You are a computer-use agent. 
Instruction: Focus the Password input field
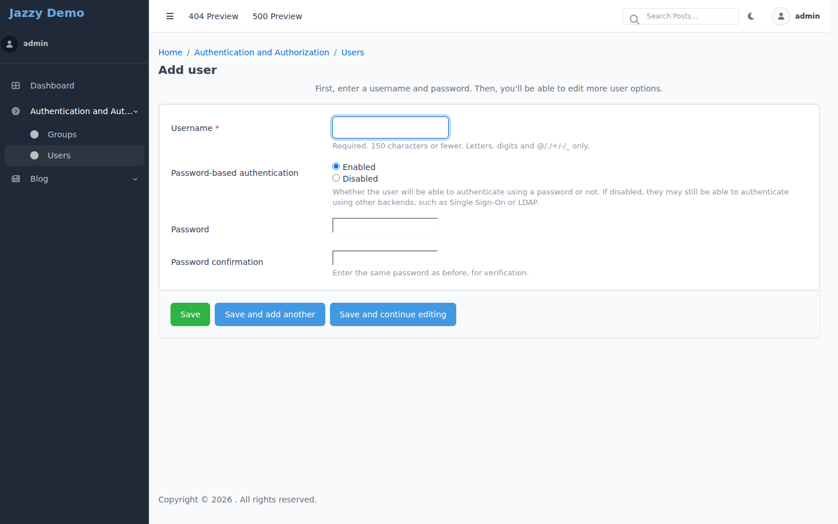385,225
